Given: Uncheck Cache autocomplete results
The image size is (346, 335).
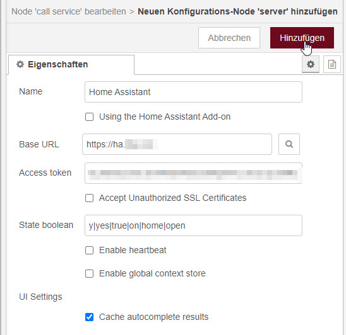Looking at the screenshot, I should pyautogui.click(x=90, y=317).
